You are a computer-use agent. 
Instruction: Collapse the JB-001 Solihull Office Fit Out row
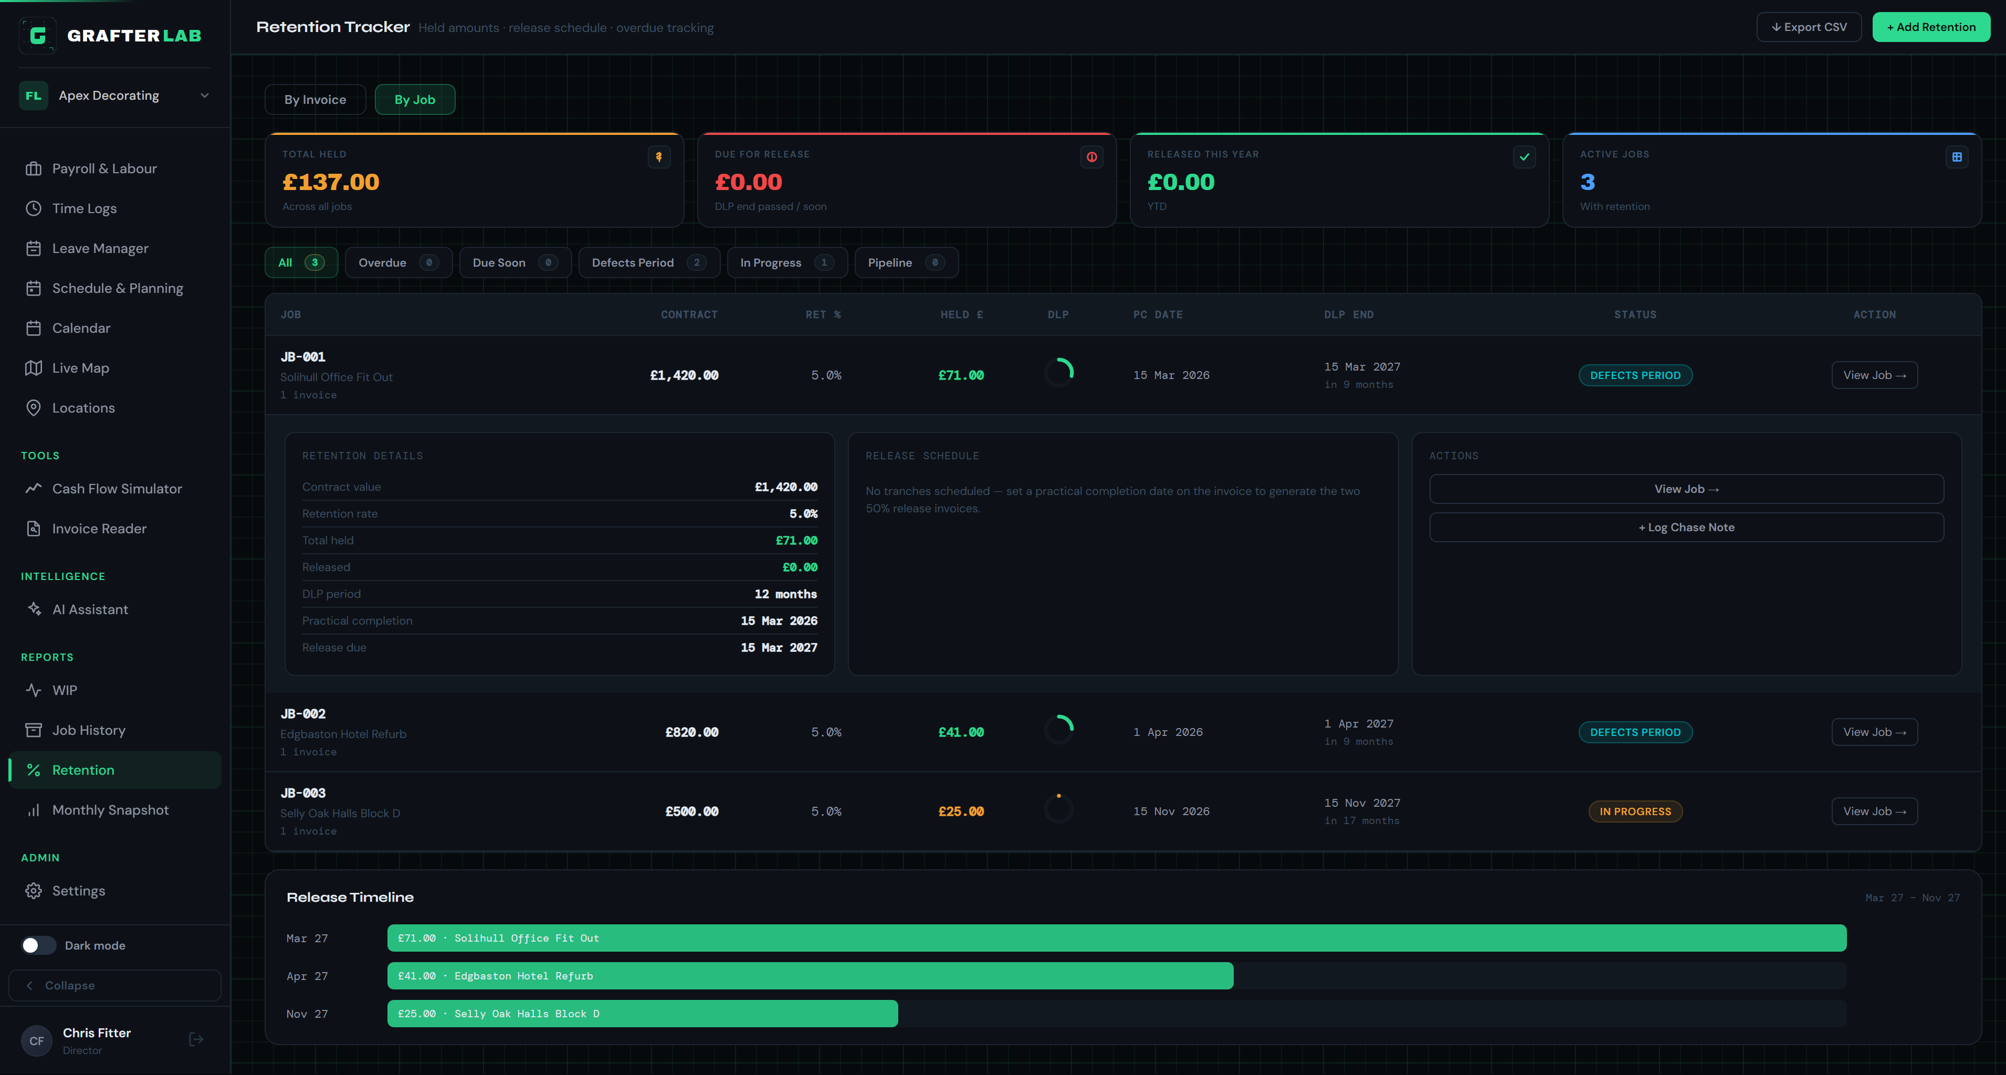coord(1123,375)
